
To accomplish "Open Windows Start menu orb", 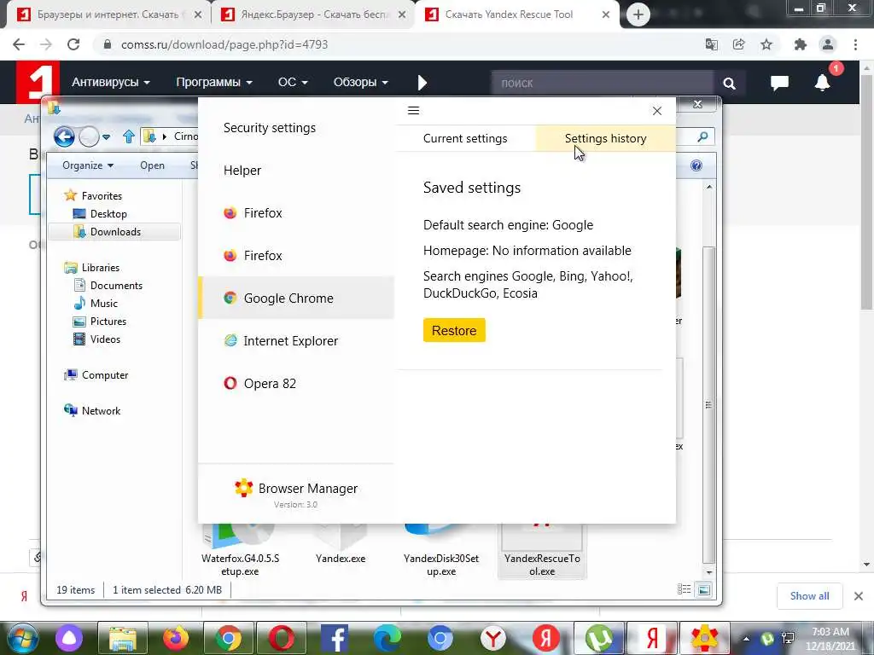I will [x=23, y=638].
